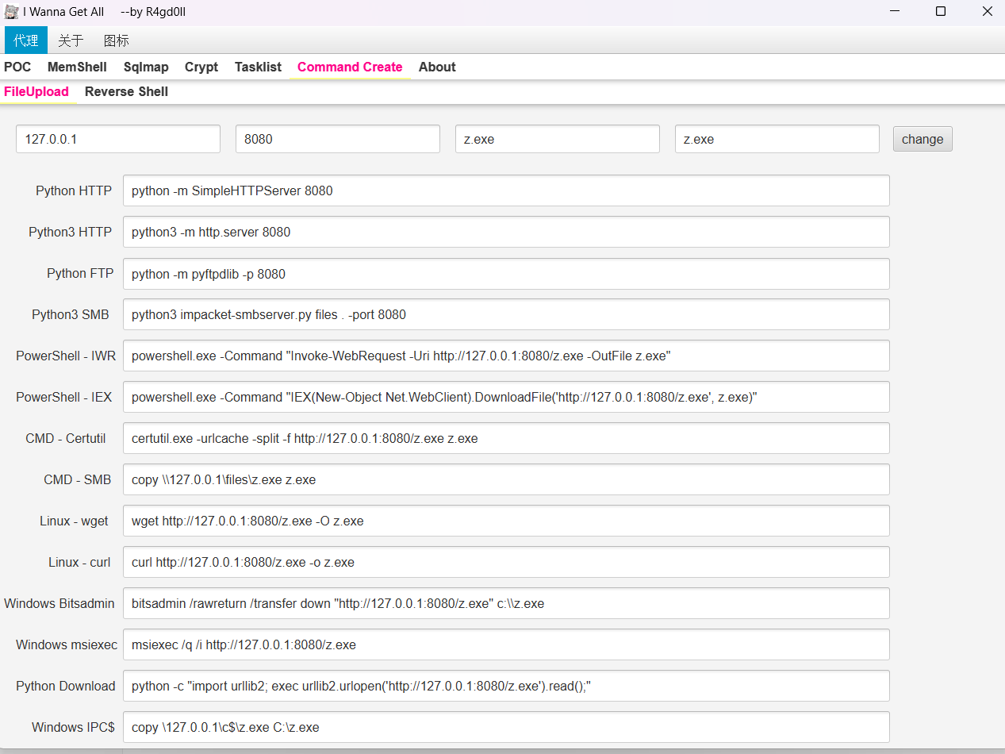
Task: Open the Reverse Shell sub-tab
Action: 126,91
